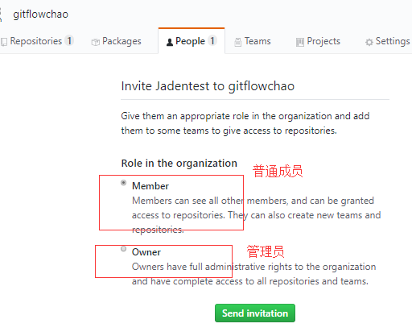Screen dimensions: 412x336
Task: Switch to the Packages tab
Action: pyautogui.click(x=116, y=41)
